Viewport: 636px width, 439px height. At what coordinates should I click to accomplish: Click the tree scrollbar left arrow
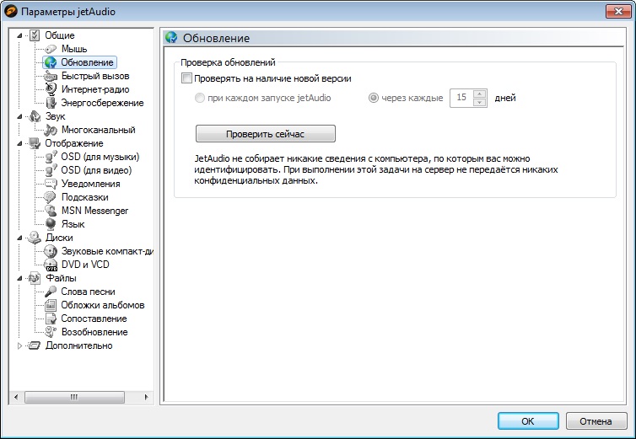pyautogui.click(x=16, y=397)
